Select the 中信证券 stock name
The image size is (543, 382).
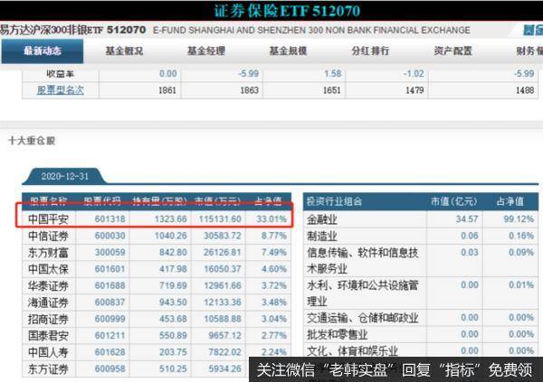tap(48, 236)
